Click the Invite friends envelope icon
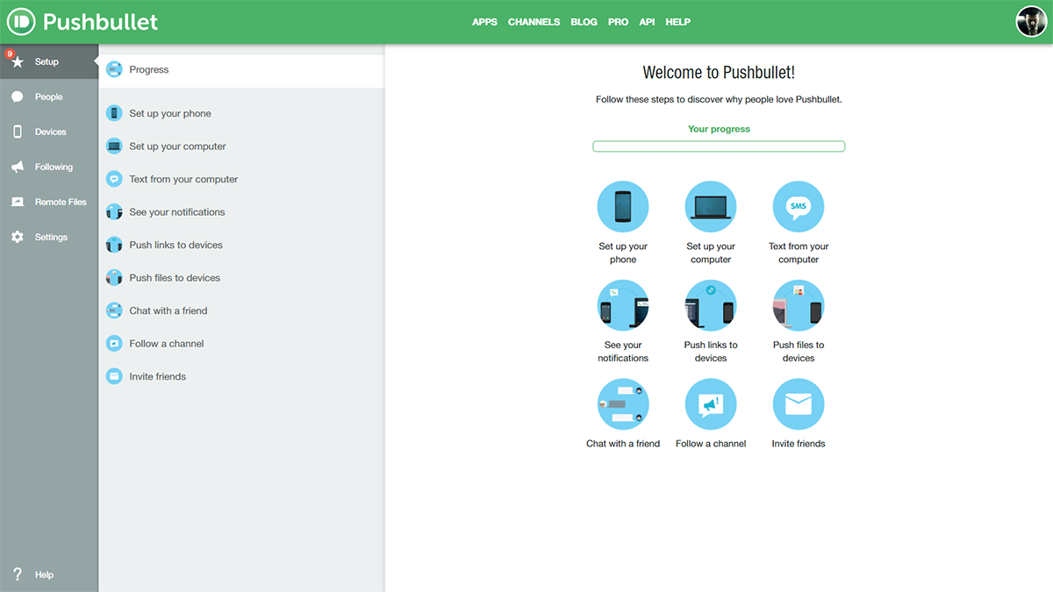The image size is (1053, 592). (x=799, y=404)
